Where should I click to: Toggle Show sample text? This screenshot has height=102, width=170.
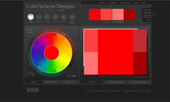point(141,77)
